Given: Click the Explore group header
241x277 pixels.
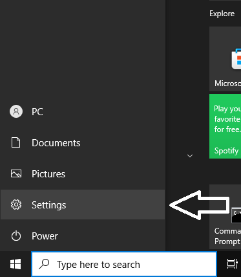Looking at the screenshot, I should 222,14.
